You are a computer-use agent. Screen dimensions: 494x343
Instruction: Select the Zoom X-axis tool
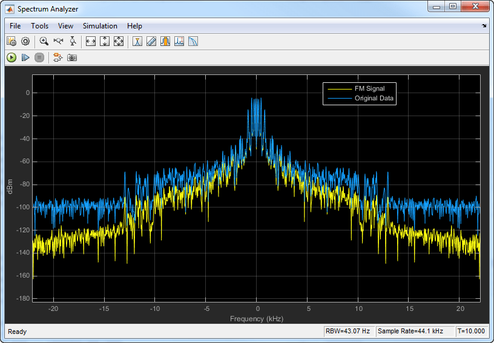(x=59, y=42)
